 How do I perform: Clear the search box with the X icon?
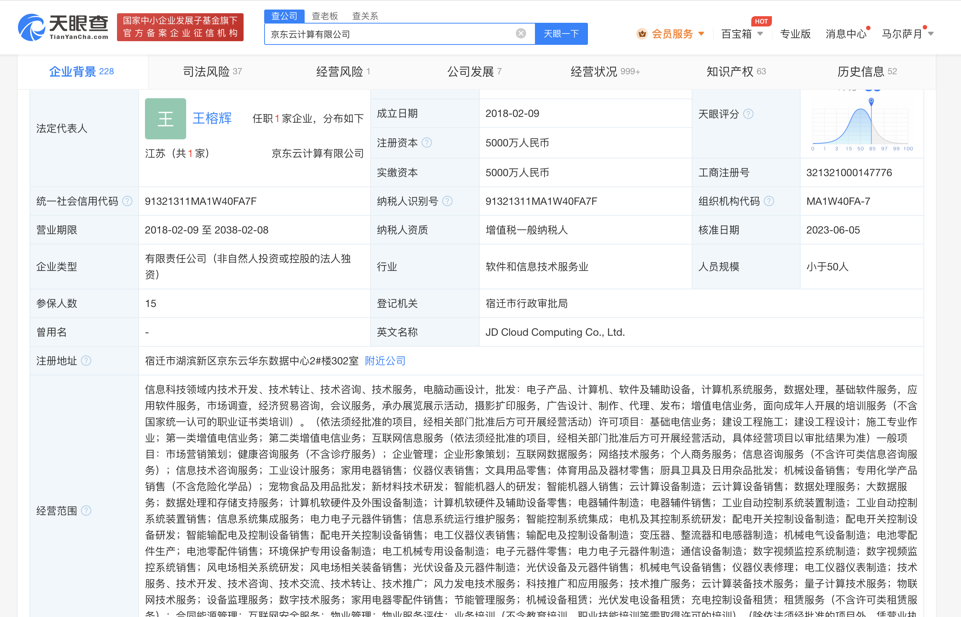pos(520,33)
